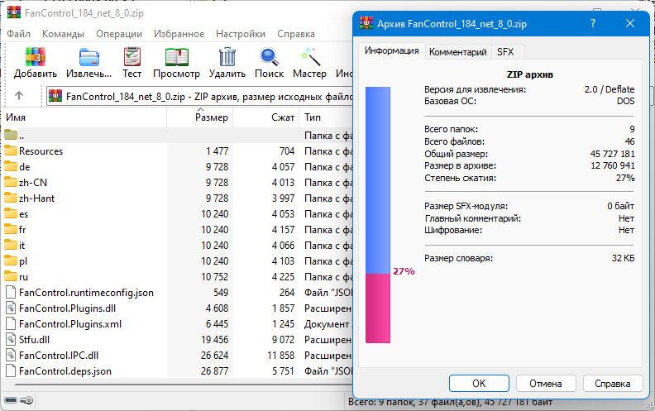Sort by the Размер column header
Image resolution: width=655 pixels, height=411 pixels.
pyautogui.click(x=199, y=117)
